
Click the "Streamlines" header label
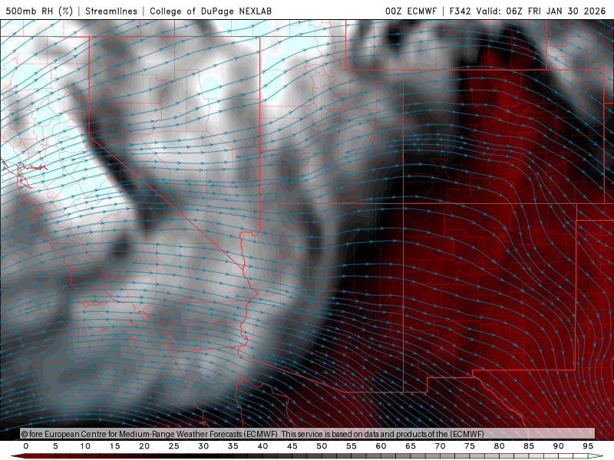[x=111, y=11]
